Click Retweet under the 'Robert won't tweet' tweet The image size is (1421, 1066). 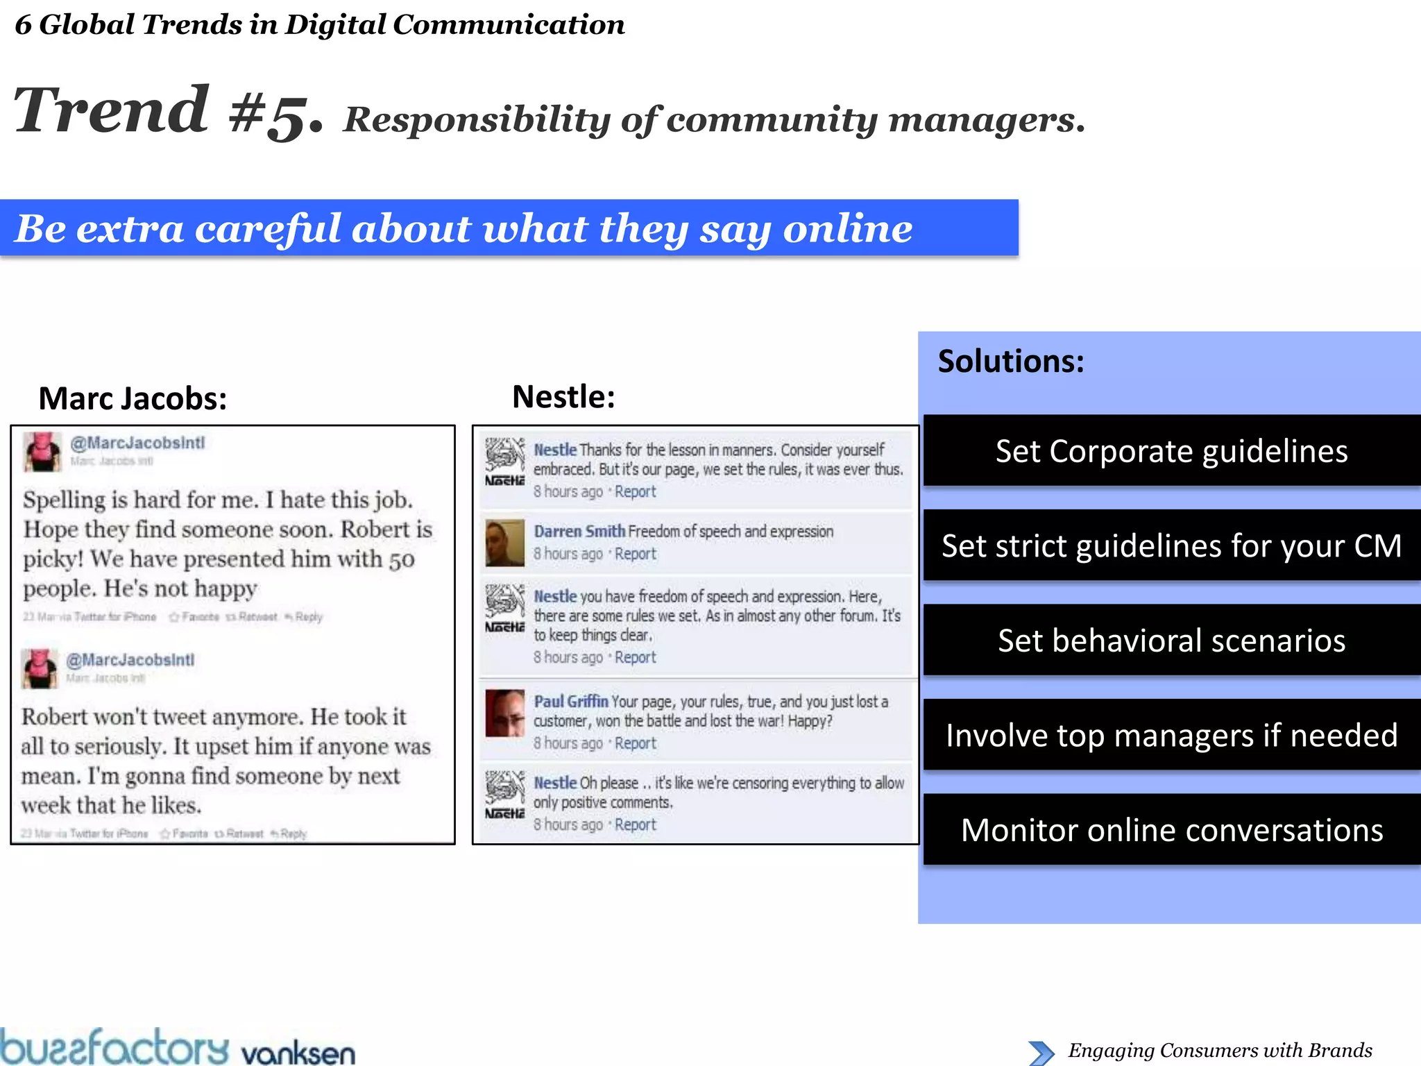[239, 834]
